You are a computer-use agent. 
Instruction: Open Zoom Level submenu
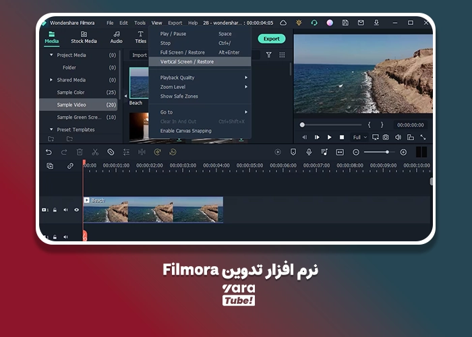coord(200,87)
